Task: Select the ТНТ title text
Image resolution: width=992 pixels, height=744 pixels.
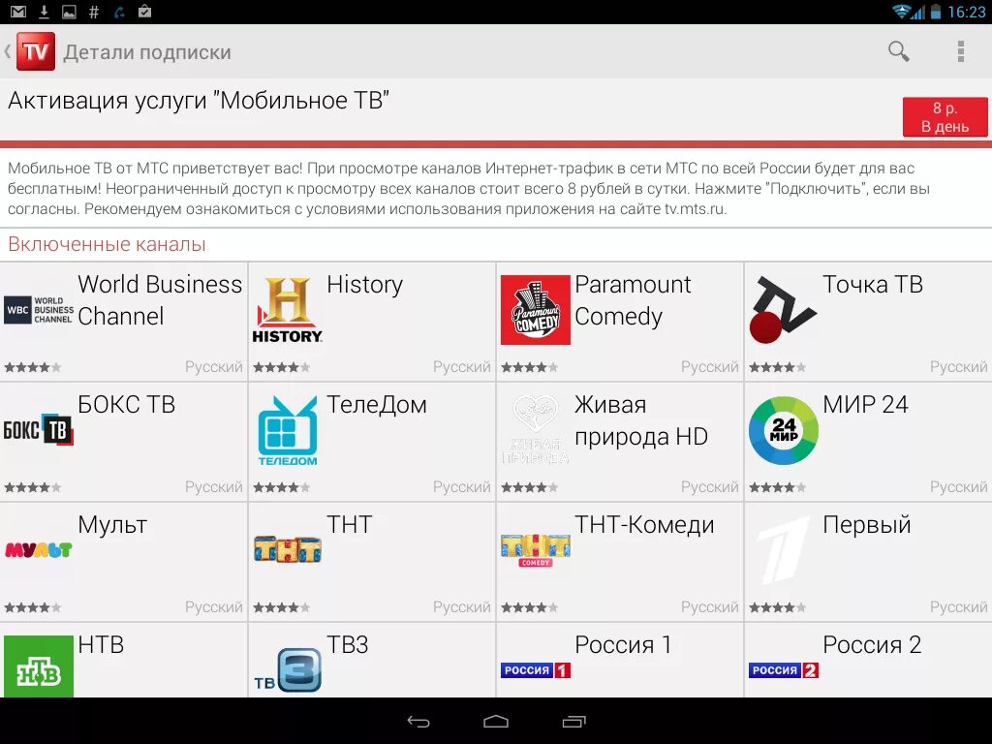Action: point(349,524)
